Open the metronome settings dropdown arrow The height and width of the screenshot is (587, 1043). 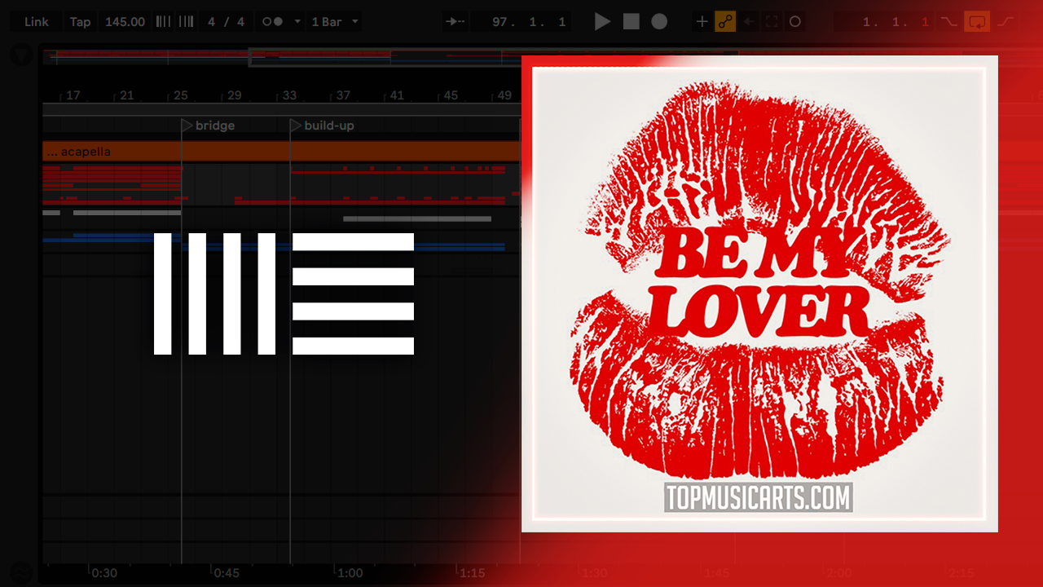tap(297, 22)
